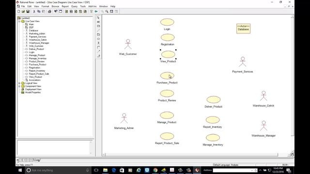Select the Database actor box on canvas
This screenshot has width=310, height=174.
point(243,29)
